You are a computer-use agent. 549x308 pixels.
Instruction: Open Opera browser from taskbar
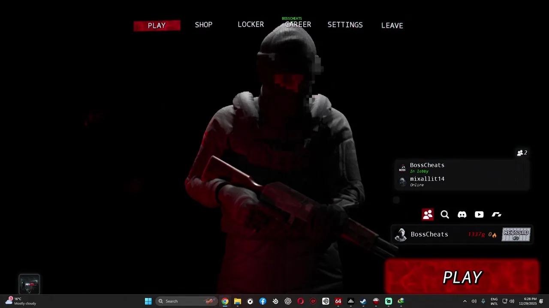[x=301, y=301]
